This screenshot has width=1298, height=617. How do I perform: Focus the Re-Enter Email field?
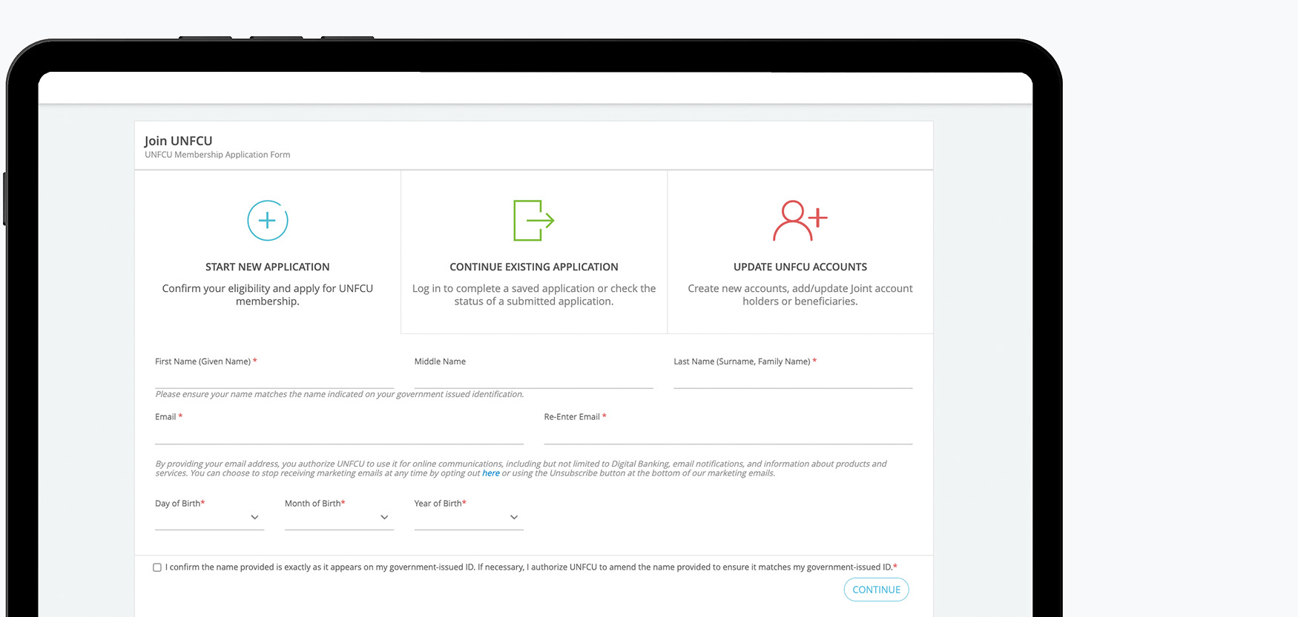pyautogui.click(x=728, y=434)
